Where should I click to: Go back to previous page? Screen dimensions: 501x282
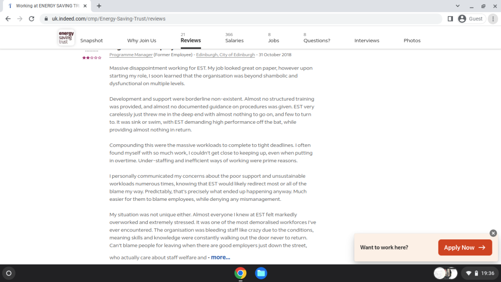click(x=8, y=19)
